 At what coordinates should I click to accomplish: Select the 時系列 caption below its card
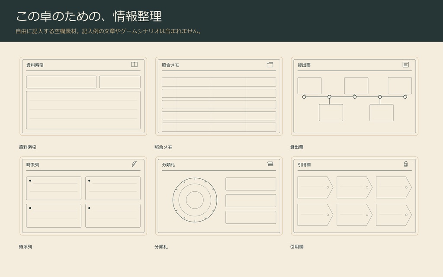point(26,247)
